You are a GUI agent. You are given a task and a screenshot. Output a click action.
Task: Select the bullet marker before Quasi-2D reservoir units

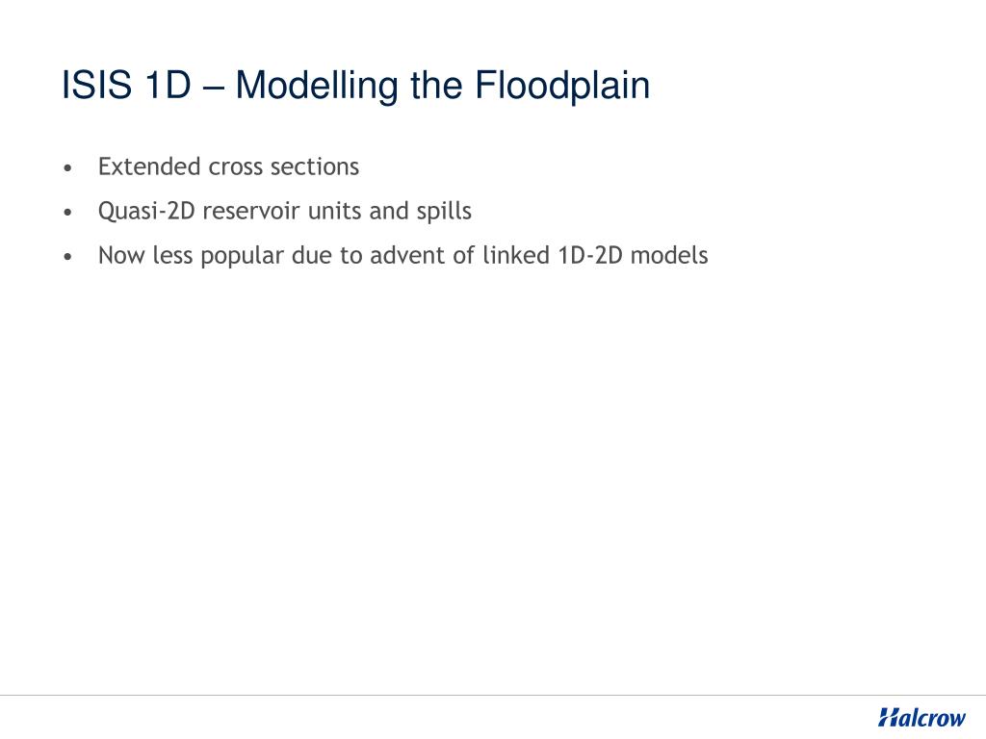(x=68, y=212)
